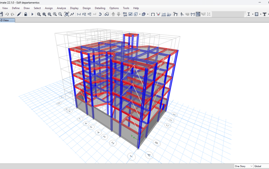Open the Draw menu
This screenshot has width=269, height=169.
(x=27, y=8)
